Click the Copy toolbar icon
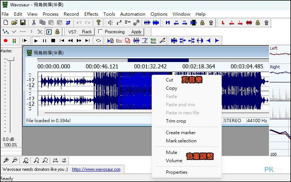 coord(42,22)
